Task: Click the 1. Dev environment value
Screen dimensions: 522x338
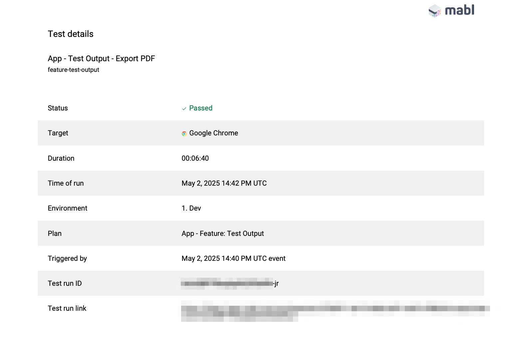Action: coord(191,208)
